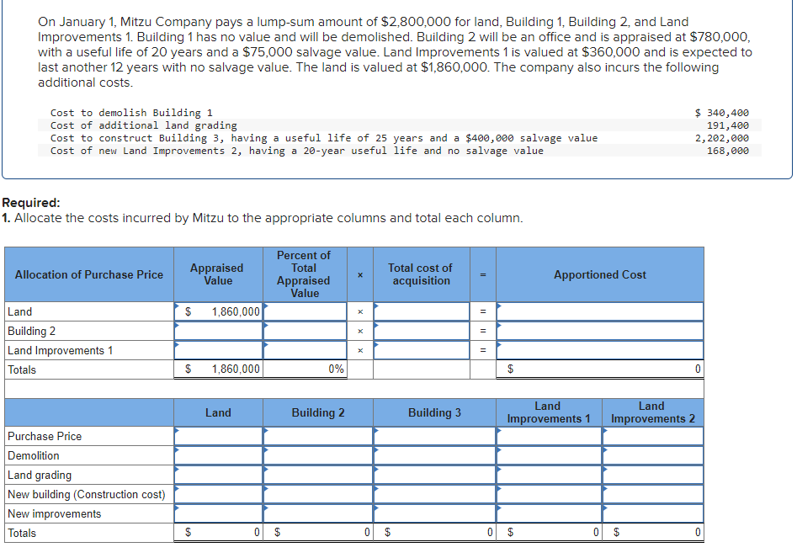The height and width of the screenshot is (558, 797).
Task: Click the equals sign beside Land Improvements 1 row
Action: [481, 349]
